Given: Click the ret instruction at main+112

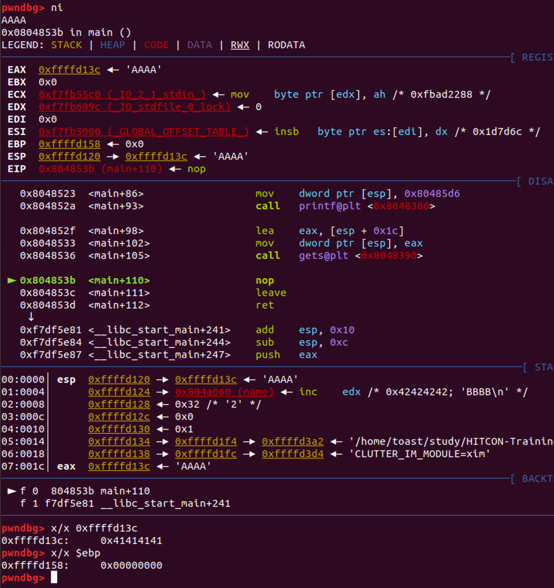Looking at the screenshot, I should point(265,305).
